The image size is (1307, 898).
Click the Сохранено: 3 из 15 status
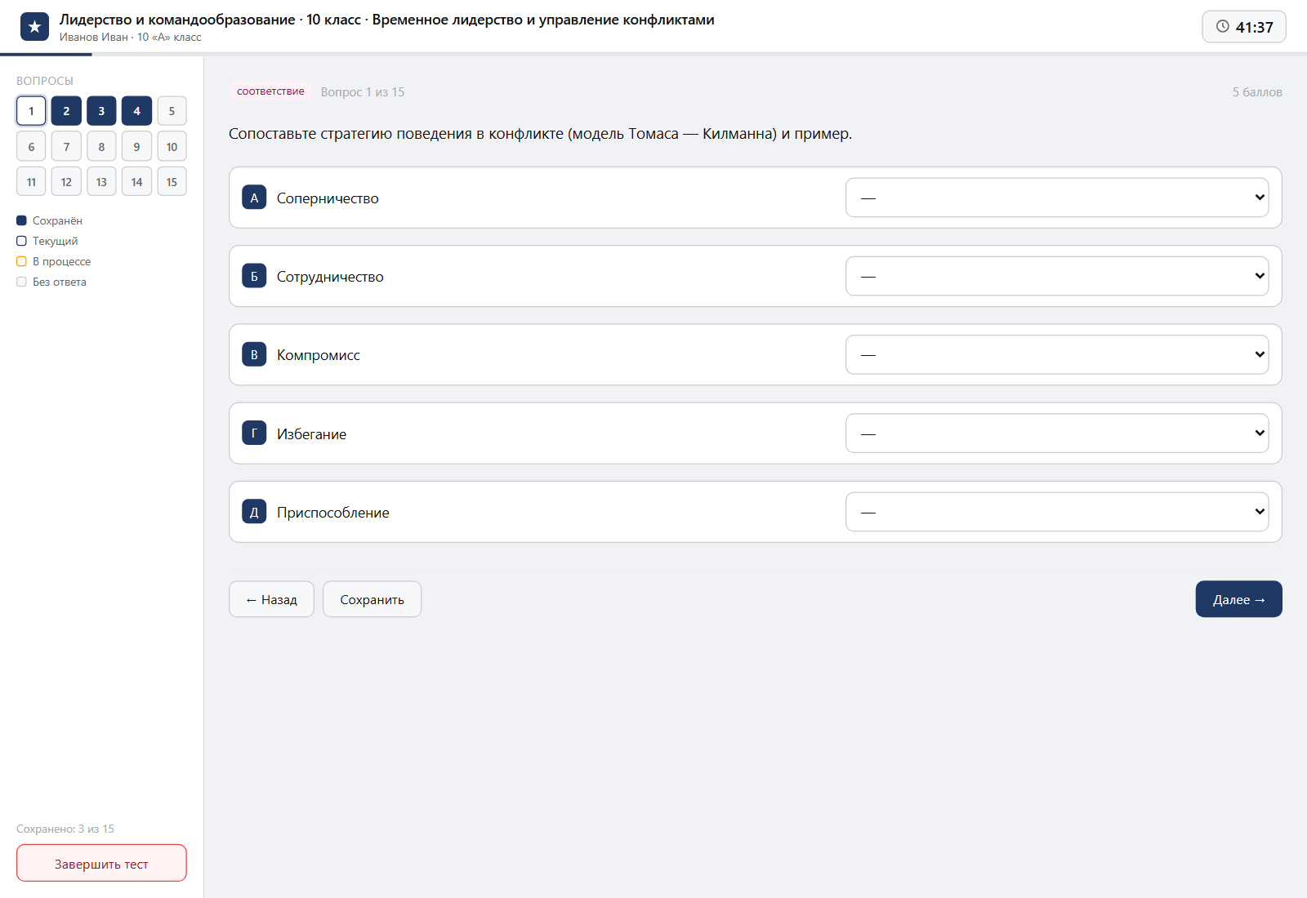coord(65,829)
